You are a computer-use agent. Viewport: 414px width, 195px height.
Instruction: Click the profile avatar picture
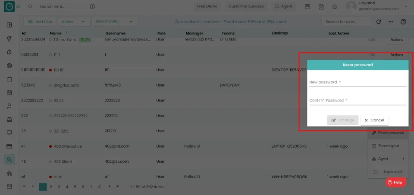tap(351, 6)
